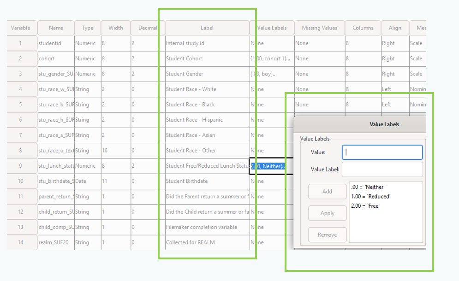459x281 pixels.
Task: Click the Name column header
Action: tap(56, 28)
